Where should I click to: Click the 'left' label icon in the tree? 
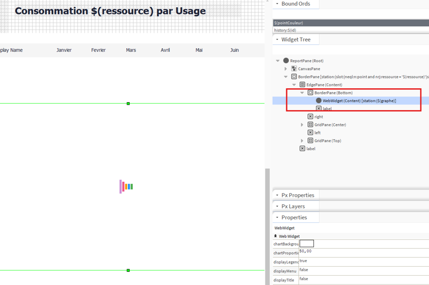pyautogui.click(x=310, y=132)
